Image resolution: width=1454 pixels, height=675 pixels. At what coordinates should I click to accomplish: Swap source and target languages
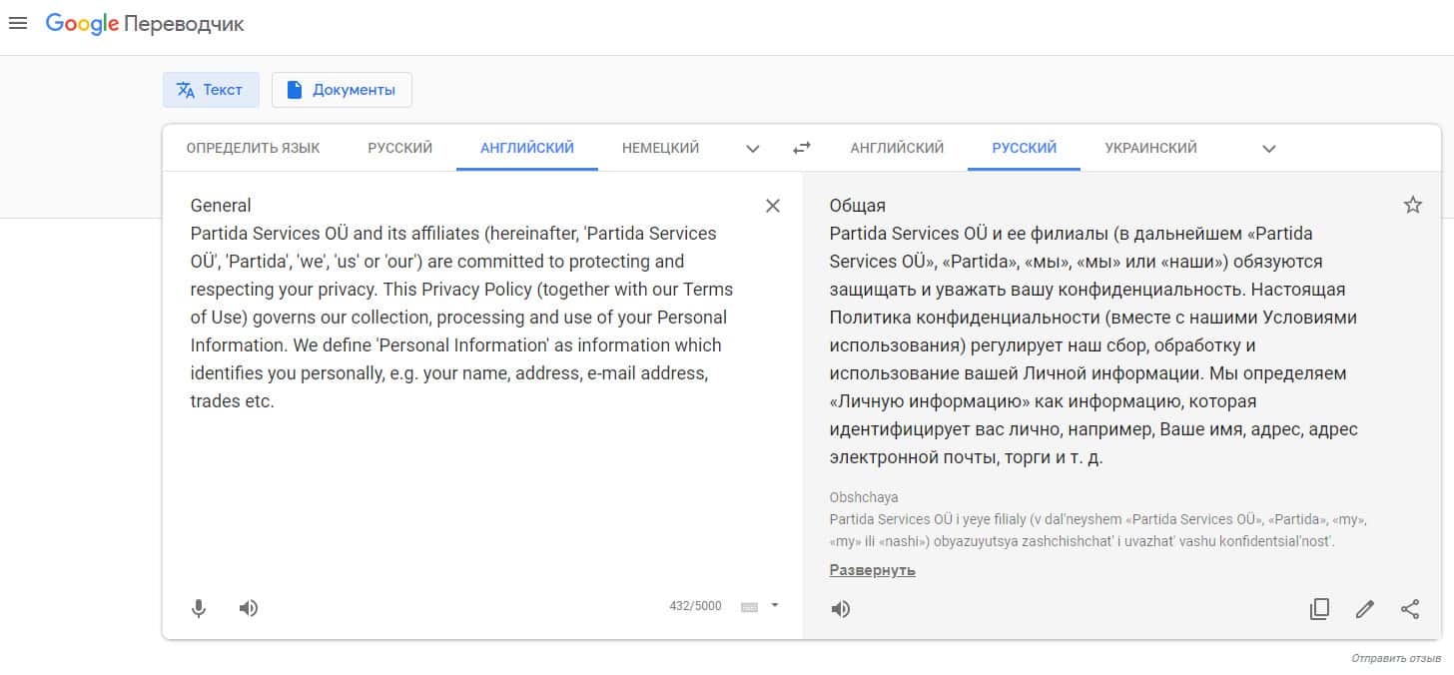[x=802, y=148]
